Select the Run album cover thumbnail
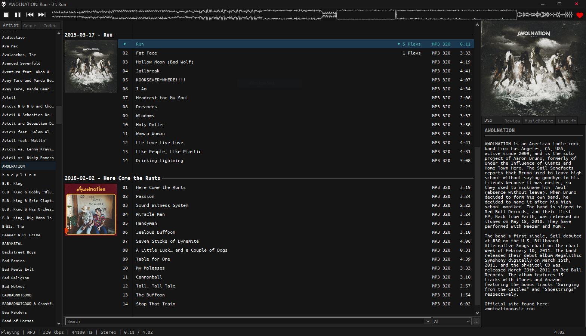 tap(91, 66)
